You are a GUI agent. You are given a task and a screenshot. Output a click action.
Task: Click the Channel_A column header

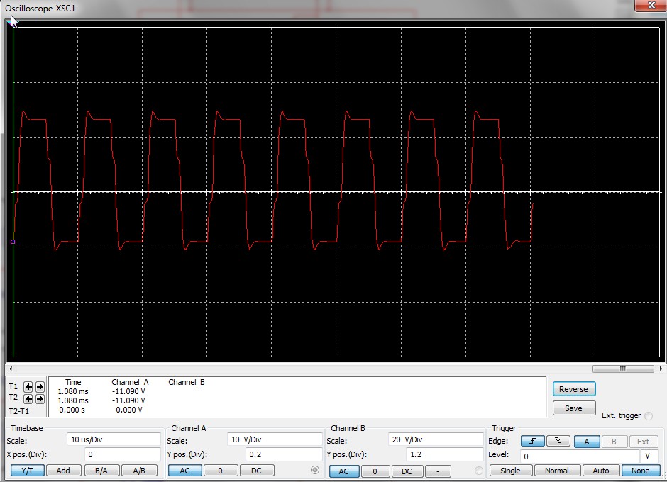130,382
